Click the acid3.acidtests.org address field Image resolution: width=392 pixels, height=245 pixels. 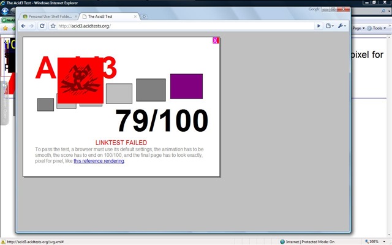[185, 26]
